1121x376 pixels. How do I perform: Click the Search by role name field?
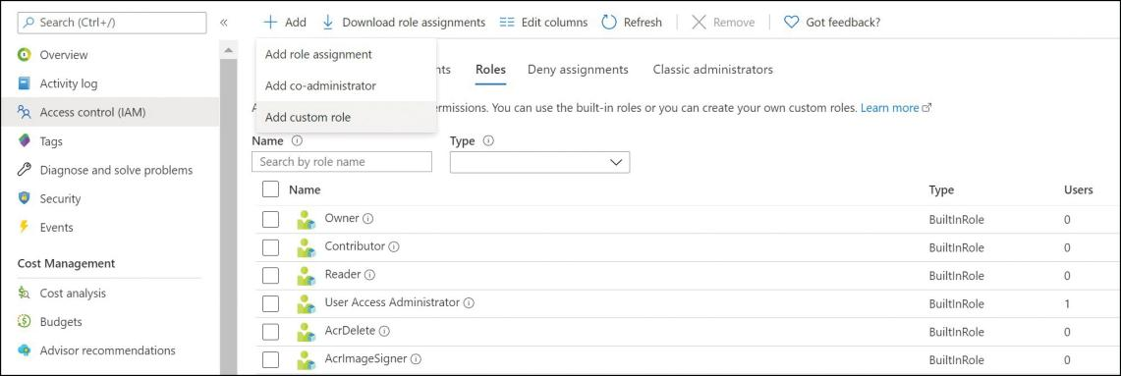coord(342,162)
